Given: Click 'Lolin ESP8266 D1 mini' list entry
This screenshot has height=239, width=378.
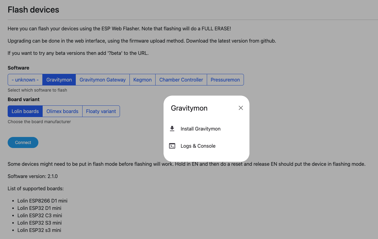Looking at the screenshot, I should 42,201.
